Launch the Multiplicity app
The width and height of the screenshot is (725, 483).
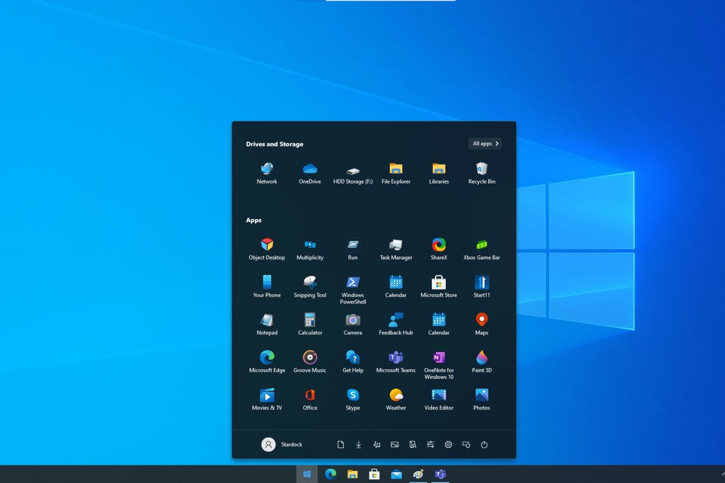point(310,250)
